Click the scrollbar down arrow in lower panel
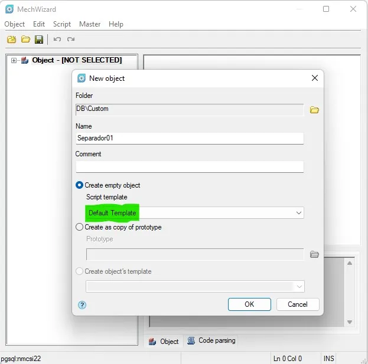 (x=350, y=322)
